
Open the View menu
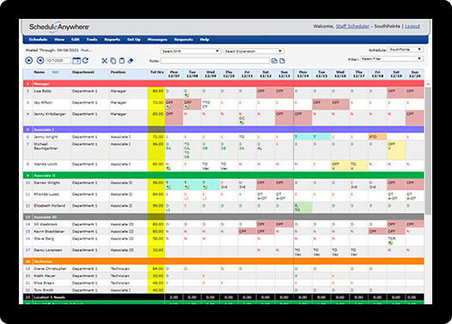[x=59, y=39]
